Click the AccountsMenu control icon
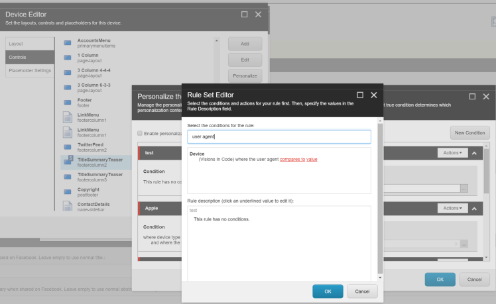This screenshot has width=496, height=304. [68, 42]
